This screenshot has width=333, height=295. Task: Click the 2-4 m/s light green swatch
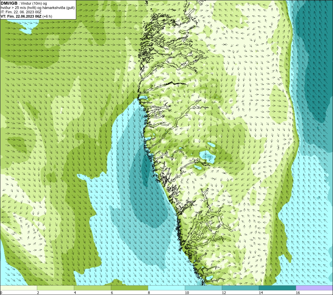(55, 288)
